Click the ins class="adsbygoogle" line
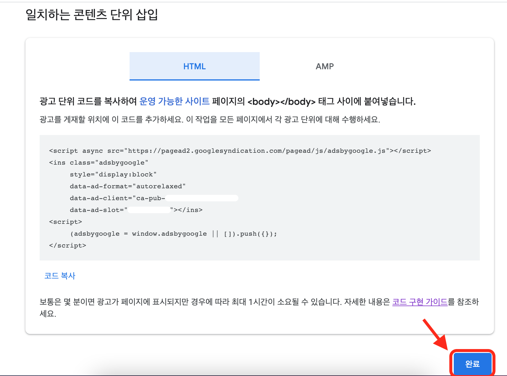This screenshot has width=507, height=376. (x=99, y=163)
